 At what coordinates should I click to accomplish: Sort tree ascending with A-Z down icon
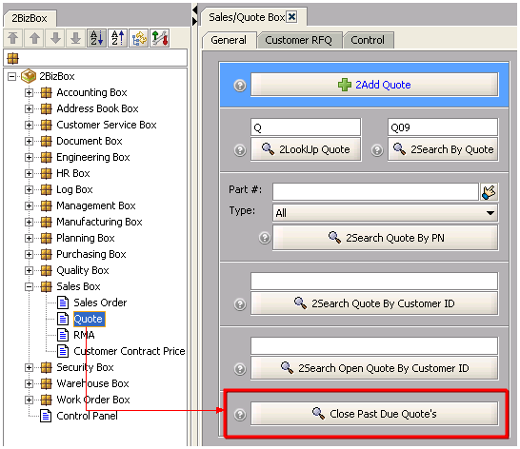tap(96, 38)
